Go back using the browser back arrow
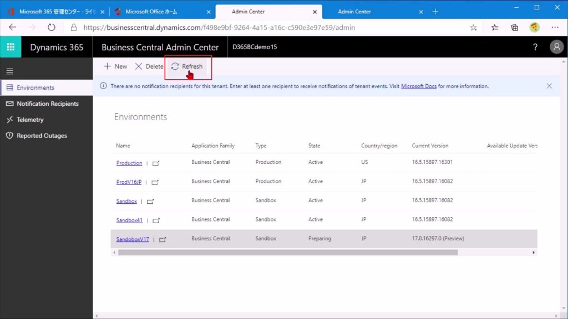This screenshot has width=568, height=319. coord(12,28)
